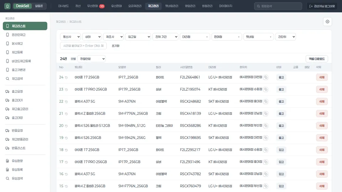Screen dimensions: 342x192
Task: Open the 판매점 select dropdown
Action: tap(227, 37)
